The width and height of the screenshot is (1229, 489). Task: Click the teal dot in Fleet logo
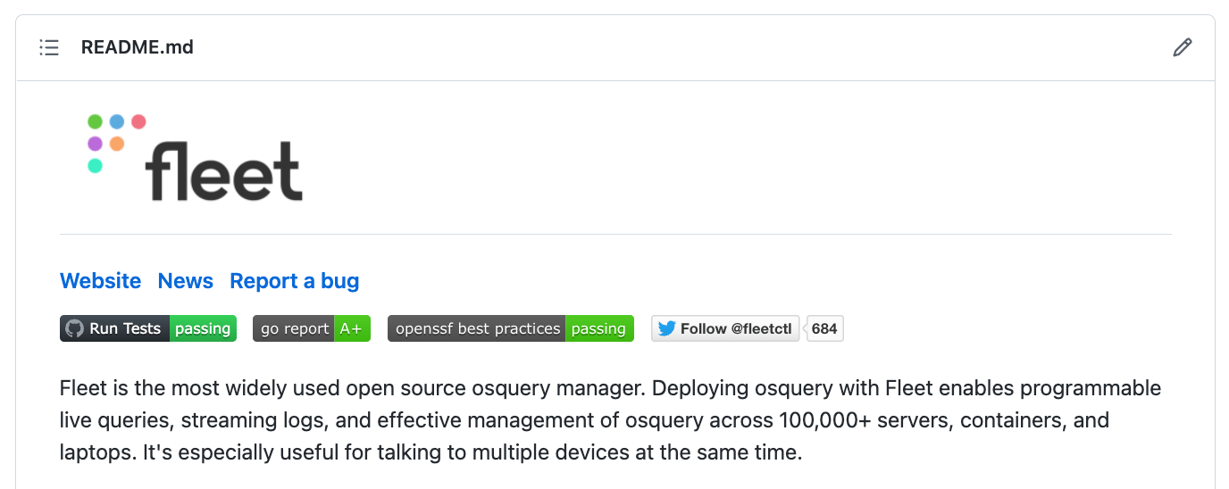96,165
